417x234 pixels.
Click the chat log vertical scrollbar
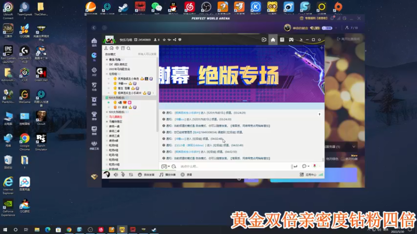click(x=323, y=160)
